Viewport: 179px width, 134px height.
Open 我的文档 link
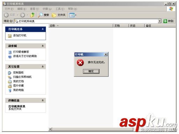(x=19, y=81)
